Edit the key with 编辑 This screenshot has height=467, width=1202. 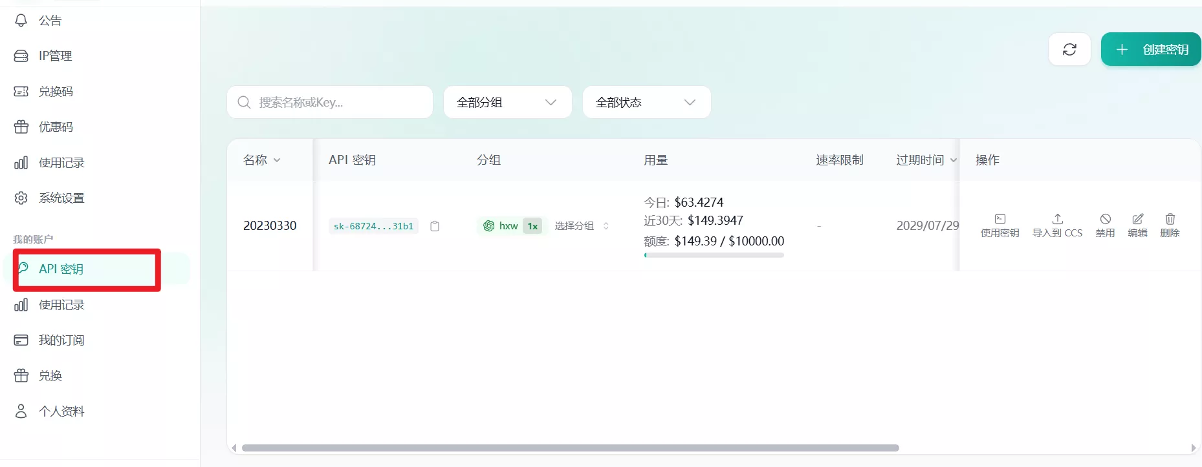tap(1137, 225)
